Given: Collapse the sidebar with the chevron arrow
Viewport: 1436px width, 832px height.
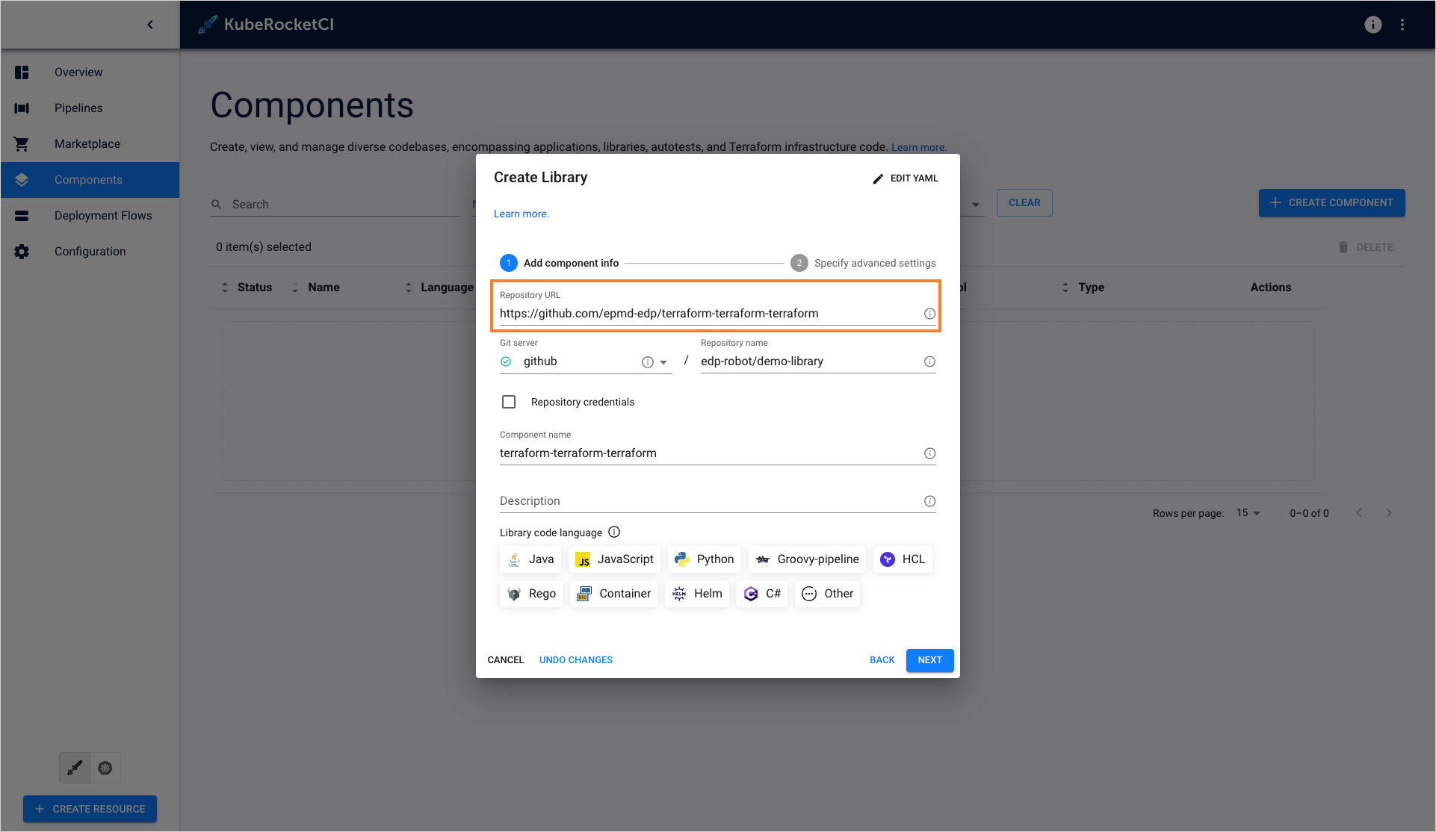Looking at the screenshot, I should point(150,25).
